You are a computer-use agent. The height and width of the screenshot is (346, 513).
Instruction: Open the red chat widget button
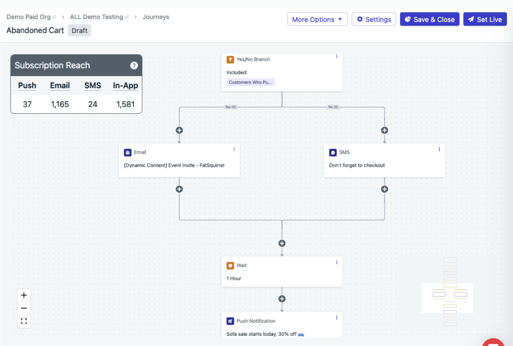[494, 342]
